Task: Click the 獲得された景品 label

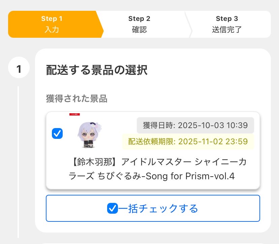Action: click(76, 98)
